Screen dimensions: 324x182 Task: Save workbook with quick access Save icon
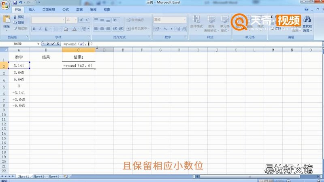[15, 3]
